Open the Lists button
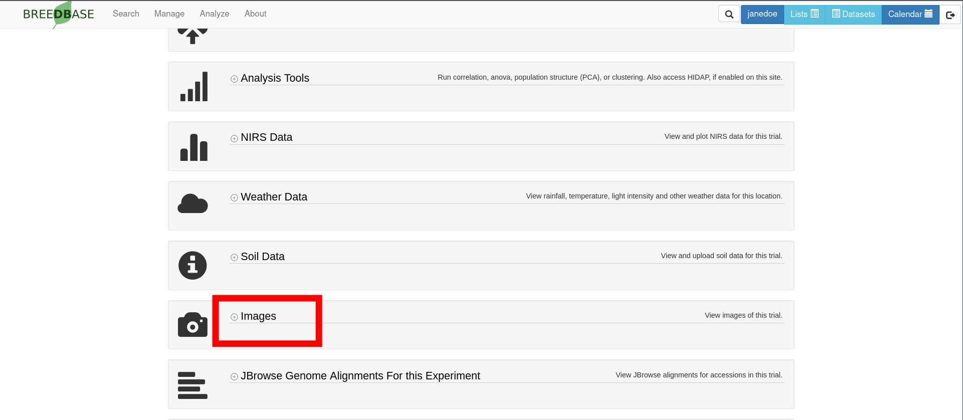Viewport: 963px width, 420px height. (x=804, y=14)
